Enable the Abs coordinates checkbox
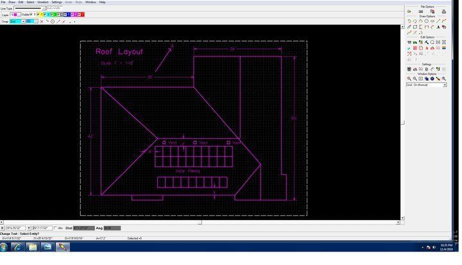The width and height of the screenshot is (462, 265). [55, 228]
